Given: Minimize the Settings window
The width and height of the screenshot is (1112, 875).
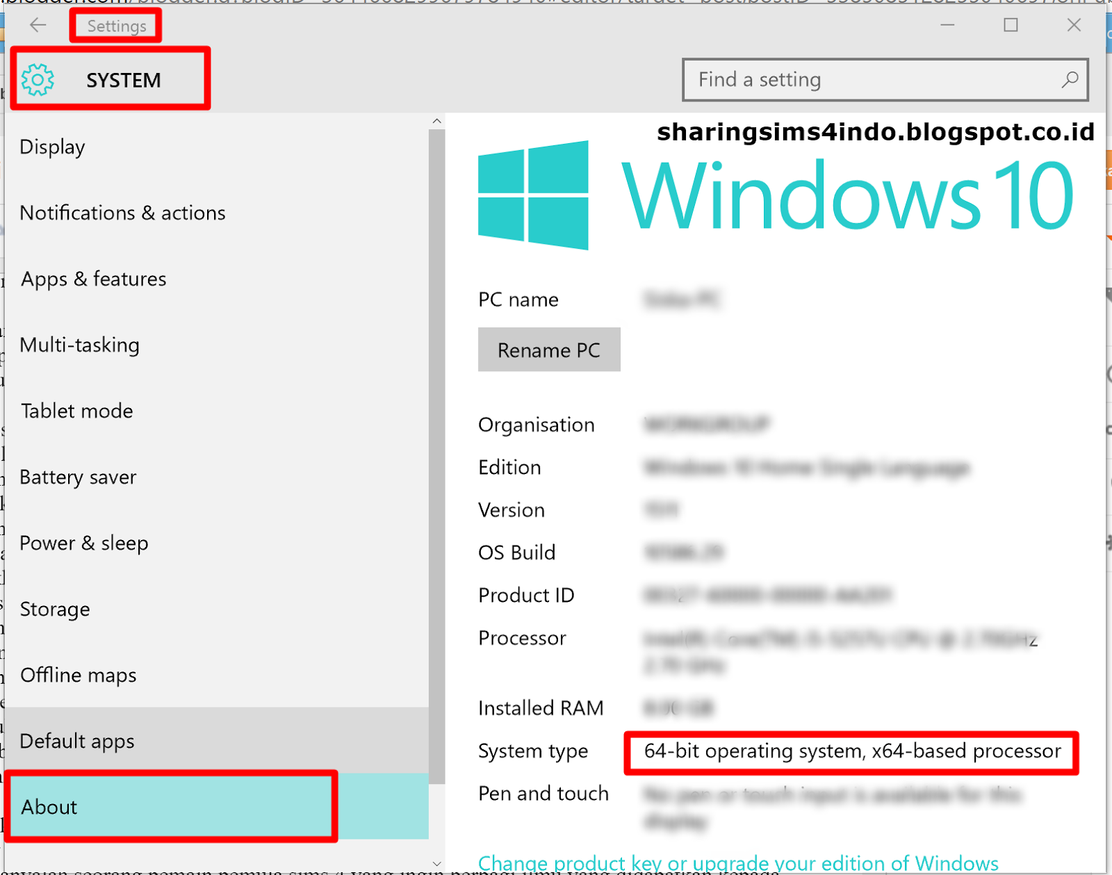Looking at the screenshot, I should 947,25.
